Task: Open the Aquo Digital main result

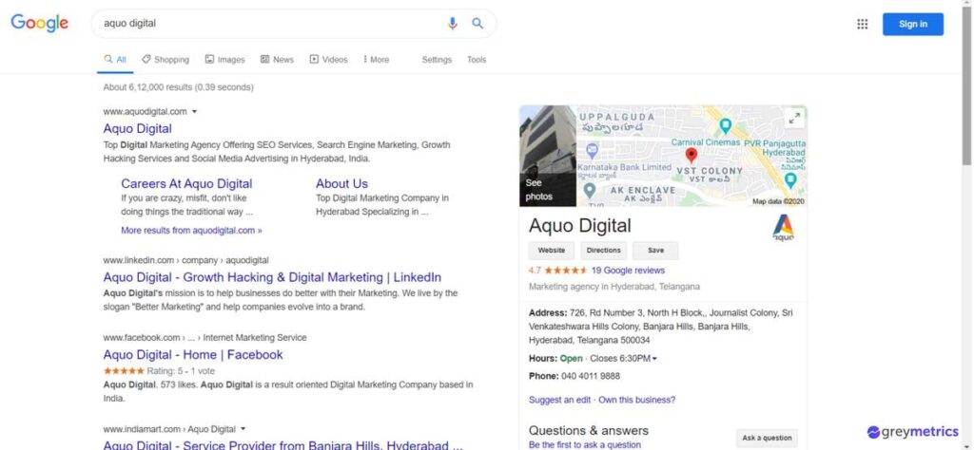Action: (137, 128)
